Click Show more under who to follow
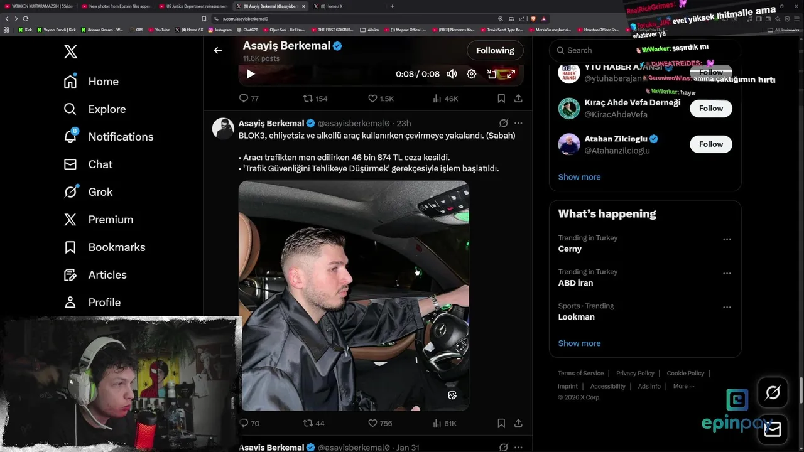The width and height of the screenshot is (804, 452). (579, 177)
